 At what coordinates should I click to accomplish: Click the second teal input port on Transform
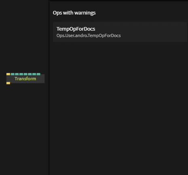click(x=17, y=74)
